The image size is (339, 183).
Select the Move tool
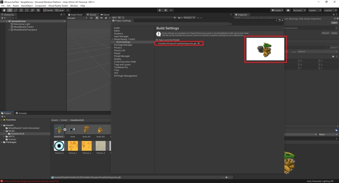10,10
